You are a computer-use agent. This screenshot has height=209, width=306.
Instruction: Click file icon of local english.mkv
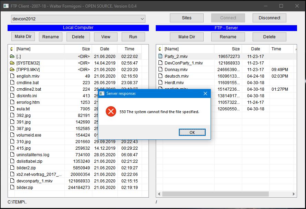(12, 76)
